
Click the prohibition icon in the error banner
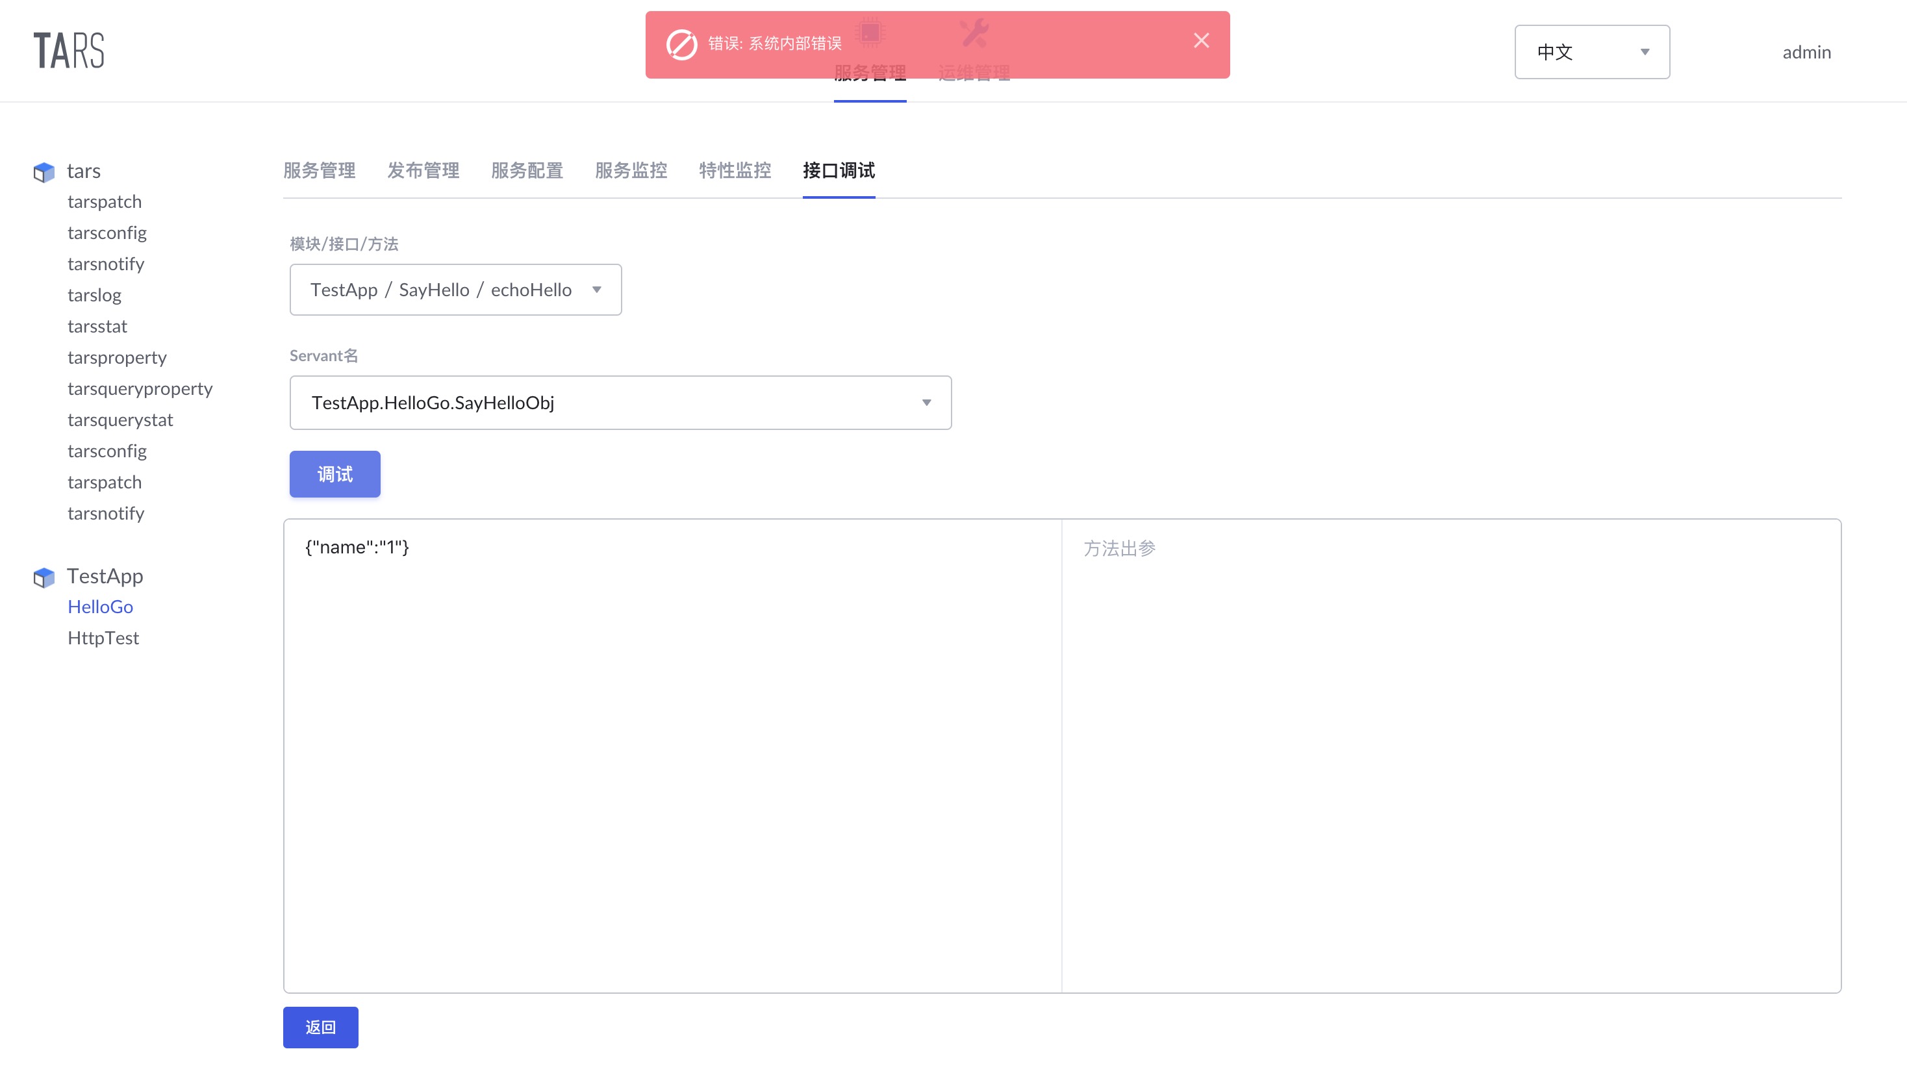point(682,43)
